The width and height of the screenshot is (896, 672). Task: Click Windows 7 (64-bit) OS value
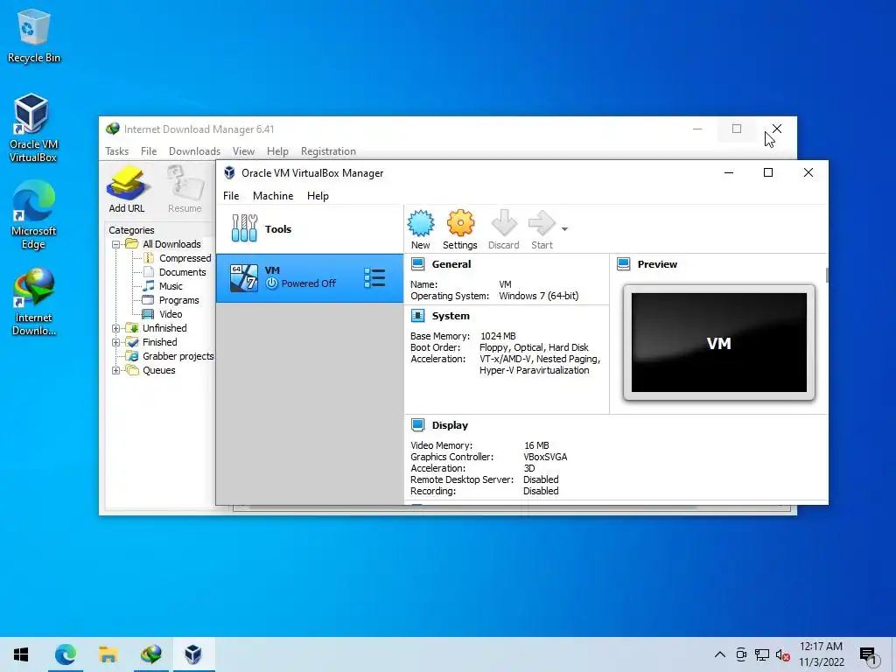539,296
